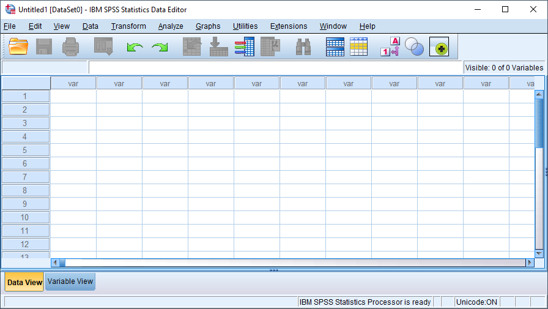Image resolution: width=548 pixels, height=309 pixels.
Task: Open the Data menu
Action: 90,26
